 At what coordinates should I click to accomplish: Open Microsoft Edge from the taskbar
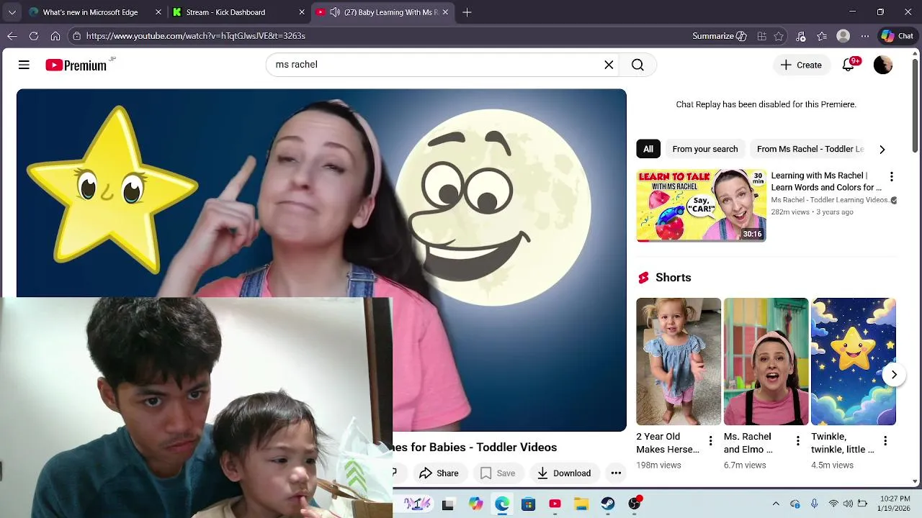(x=502, y=504)
